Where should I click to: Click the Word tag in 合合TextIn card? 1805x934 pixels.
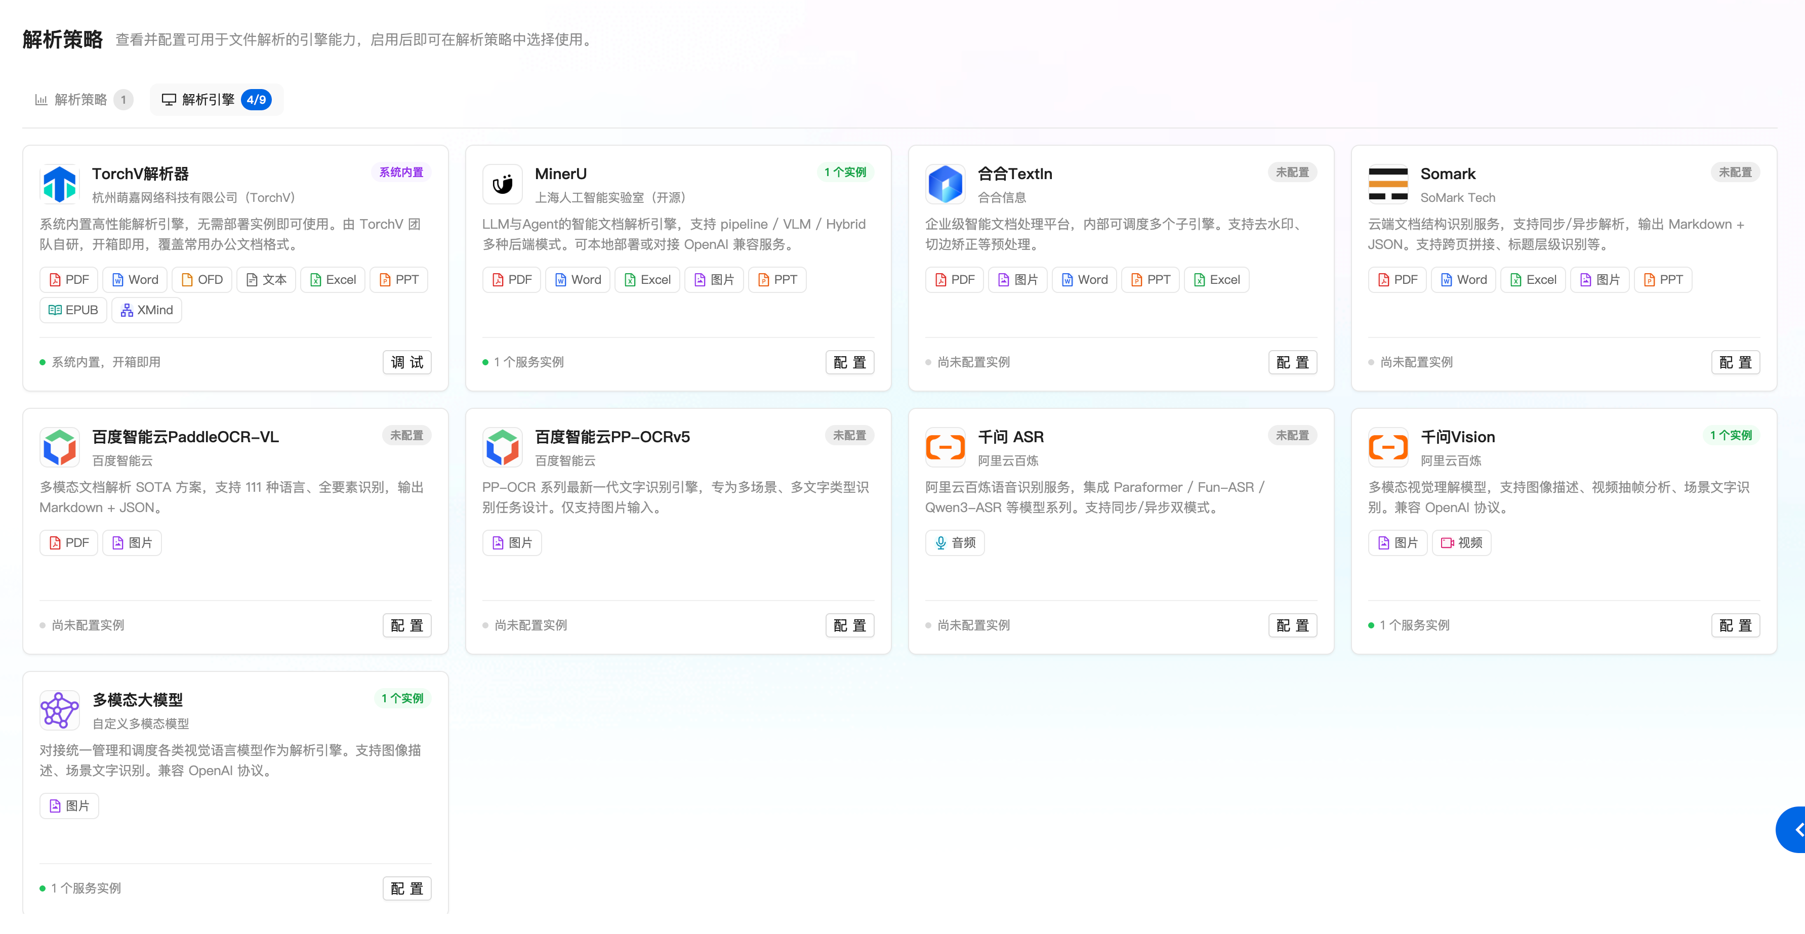(1084, 280)
